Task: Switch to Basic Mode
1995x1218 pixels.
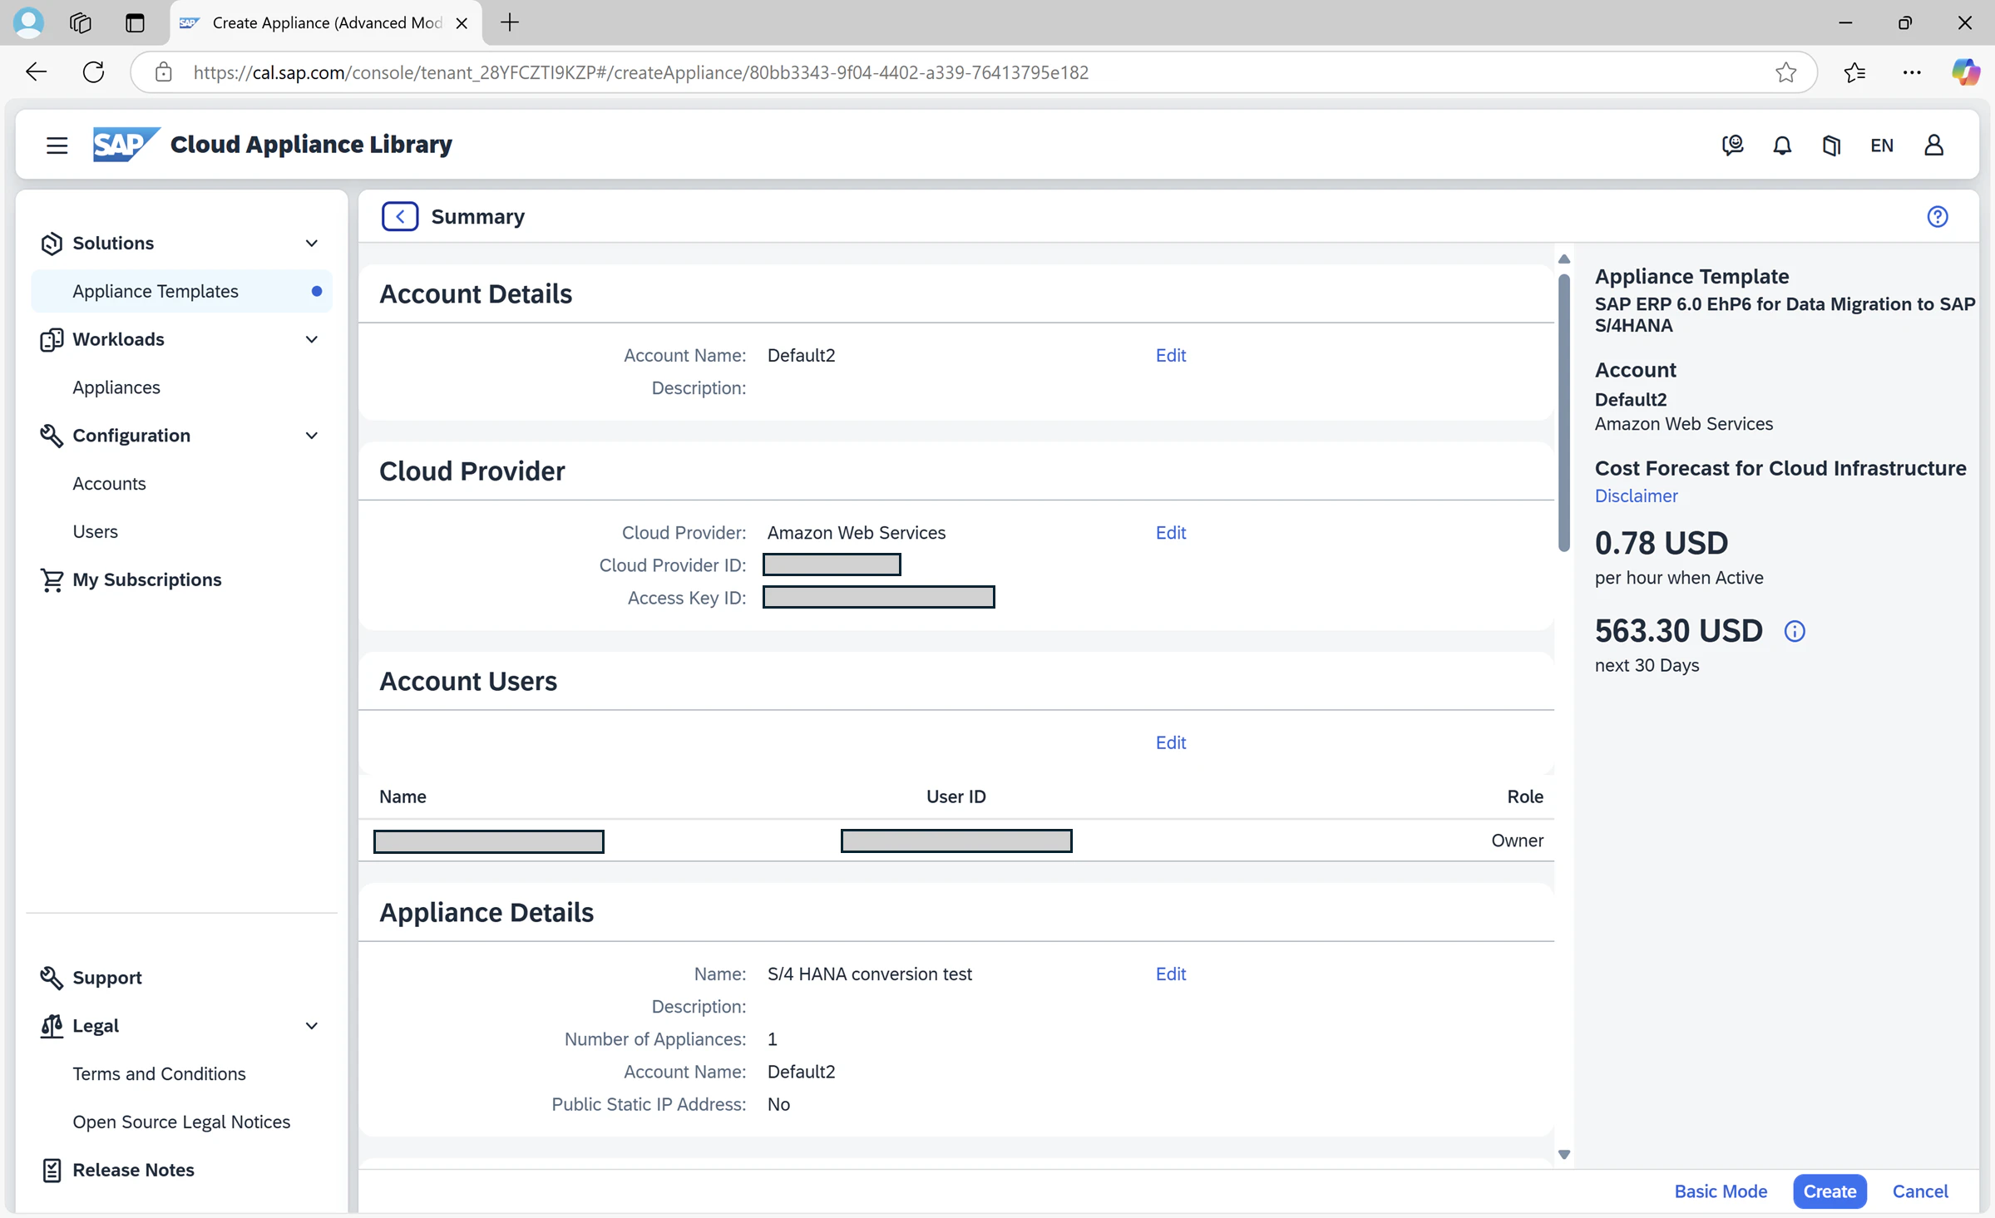Action: tap(1721, 1191)
